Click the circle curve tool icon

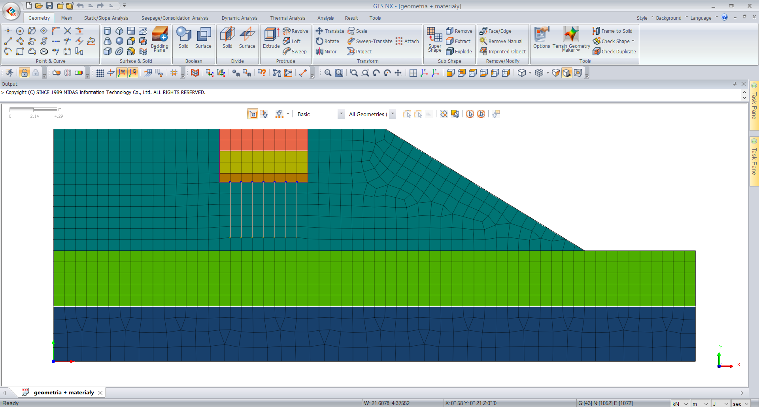tap(20, 31)
